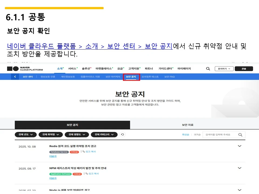Open the 전체 취약점 filter dropdown
Screen dimensions: 259x194
[x=51, y=134]
